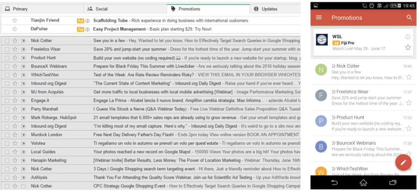The width and height of the screenshot is (417, 191).
Task: Open CPC Strategy Google Shopping Event email
Action: (x=151, y=186)
